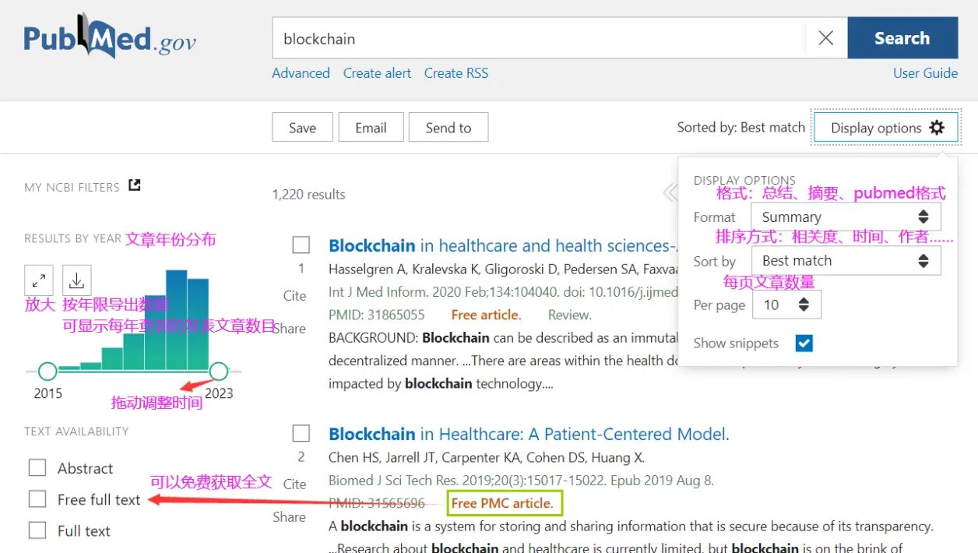Click the 2023 year slider handle
Screen dimensions: 978x553
click(x=219, y=371)
